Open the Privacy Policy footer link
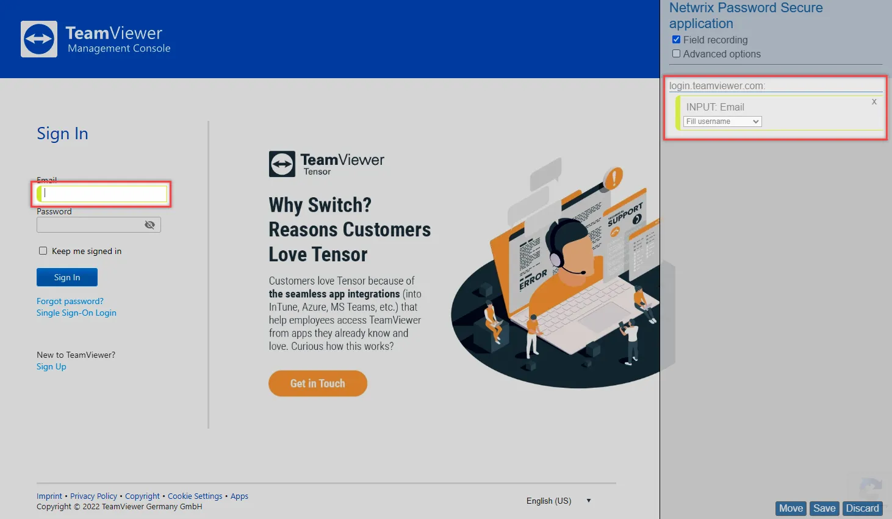Image resolution: width=892 pixels, height=519 pixels. pyautogui.click(x=93, y=496)
